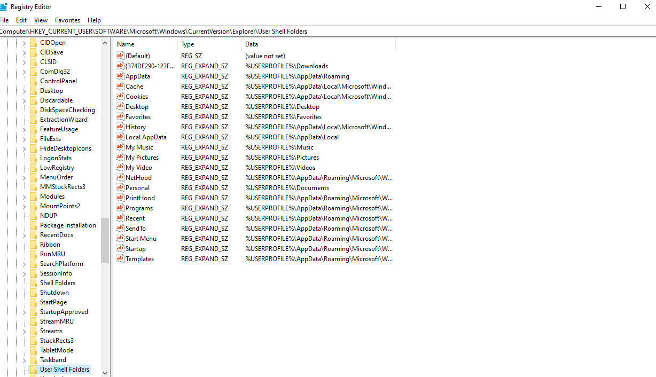This screenshot has width=656, height=377.
Task: Click the string icon of Templates value
Action: coord(120,258)
